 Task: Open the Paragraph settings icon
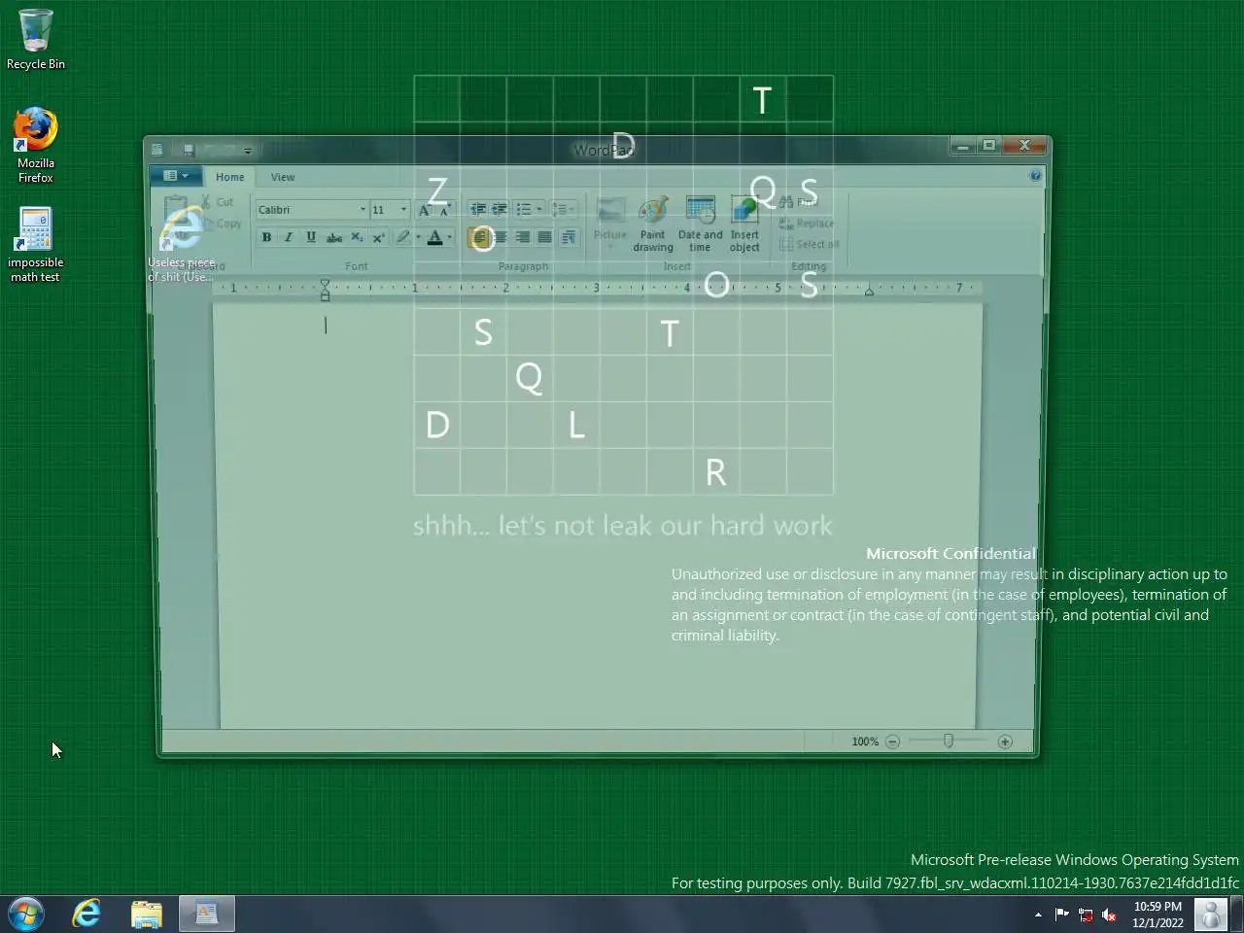(x=570, y=237)
